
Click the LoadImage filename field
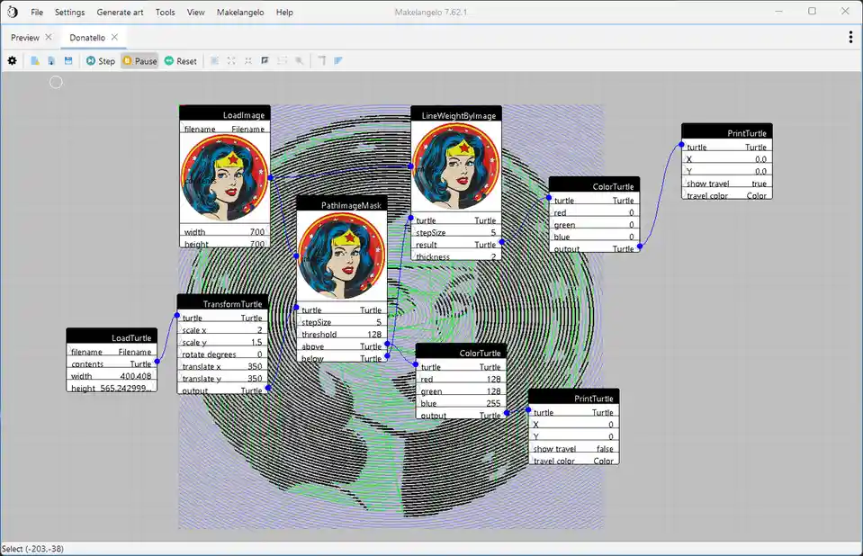(225, 129)
